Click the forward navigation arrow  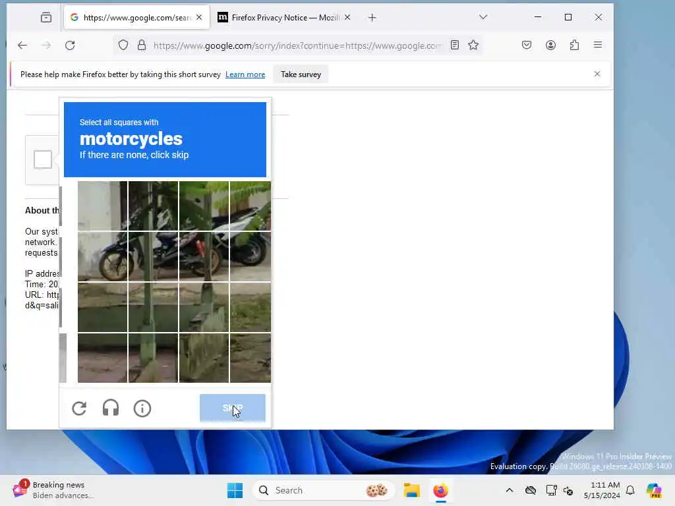46,45
